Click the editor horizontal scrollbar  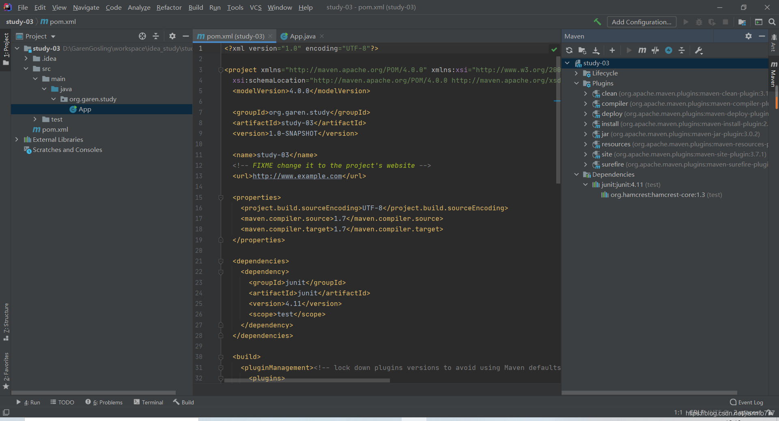click(x=307, y=380)
